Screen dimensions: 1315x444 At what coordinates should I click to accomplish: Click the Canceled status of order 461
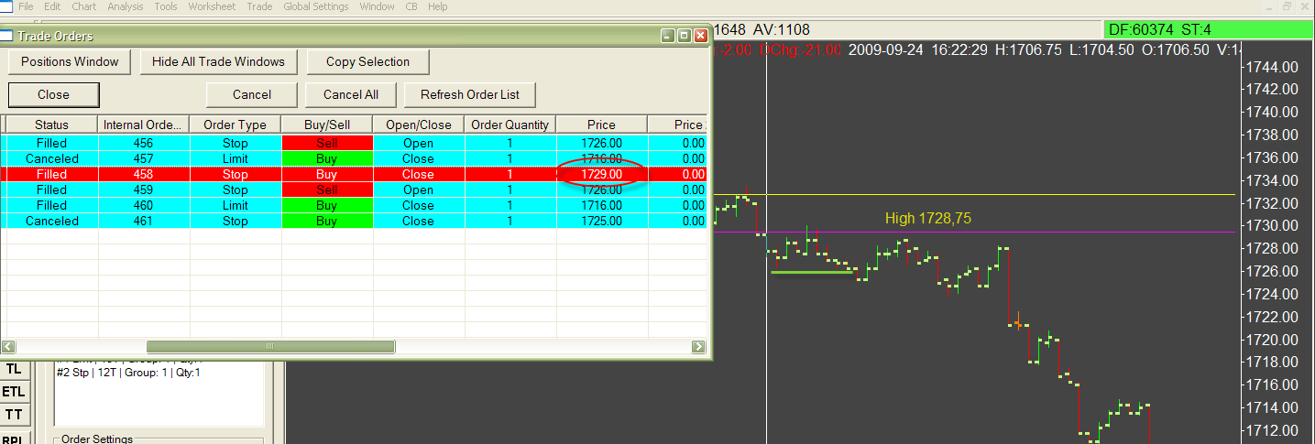[51, 221]
